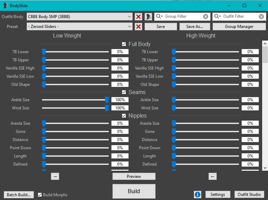The width and height of the screenshot is (268, 200).
Task: Click the High Weight Vanilla SSE High slider handle
Action: [174, 68]
